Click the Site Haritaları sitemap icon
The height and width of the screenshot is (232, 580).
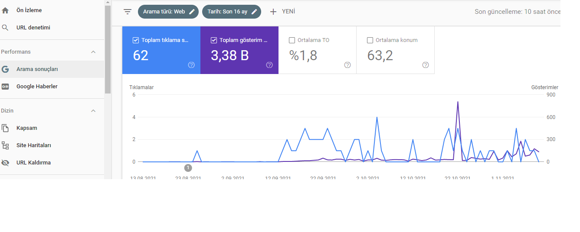tap(5, 145)
